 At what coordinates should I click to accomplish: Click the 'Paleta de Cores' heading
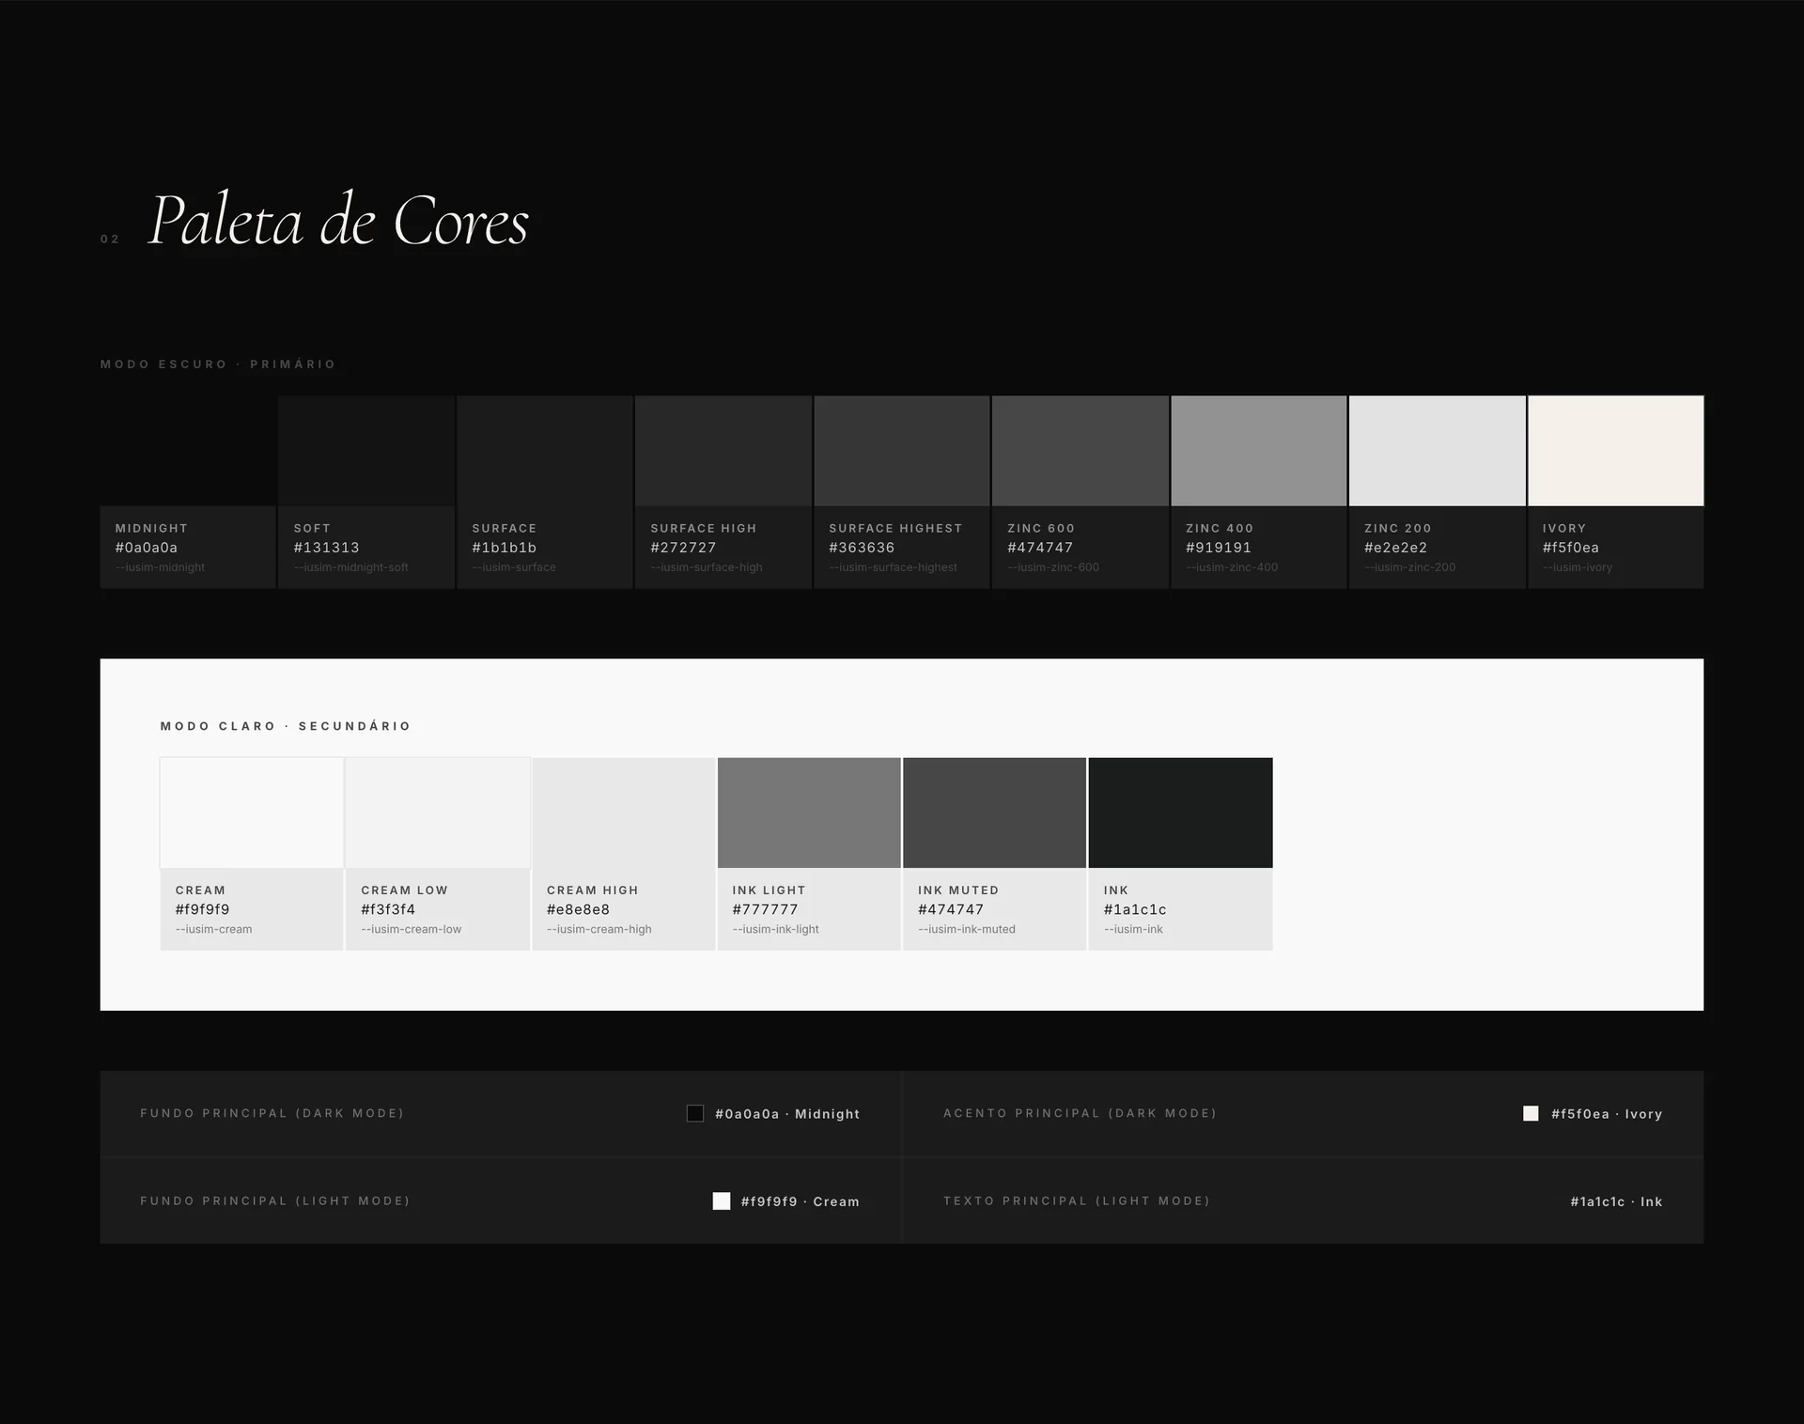(x=339, y=221)
